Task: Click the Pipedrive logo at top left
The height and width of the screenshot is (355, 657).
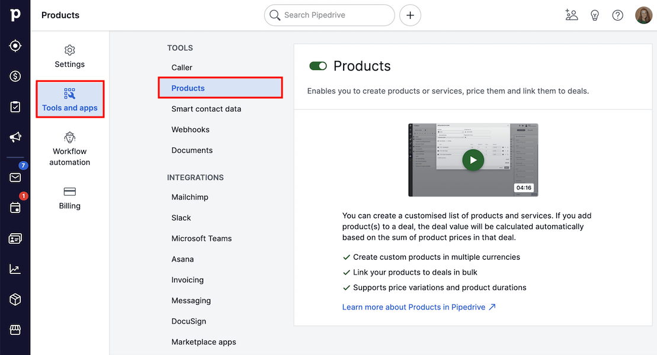Action: [15, 15]
